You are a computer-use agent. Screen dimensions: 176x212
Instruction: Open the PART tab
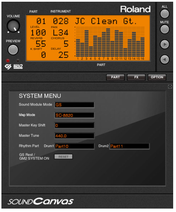click(115, 77)
